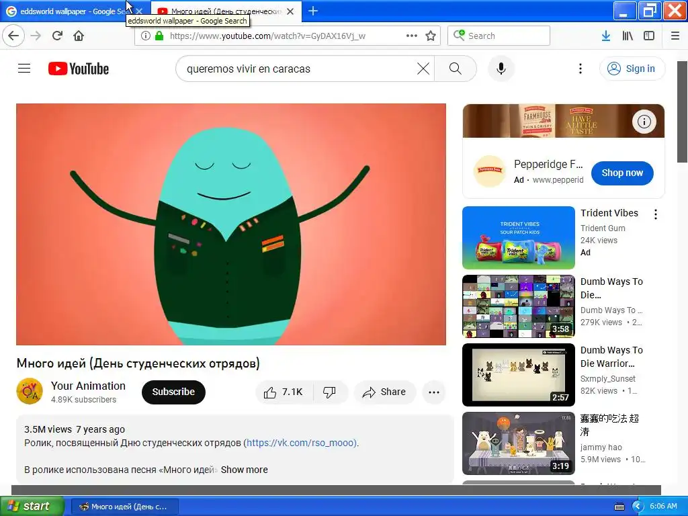This screenshot has height=516, width=688.
Task: Open the Firefox downloads arrow
Action: pyautogui.click(x=606, y=36)
